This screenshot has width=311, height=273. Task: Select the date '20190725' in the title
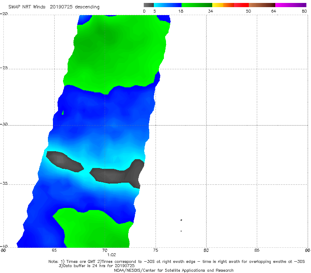[61, 7]
